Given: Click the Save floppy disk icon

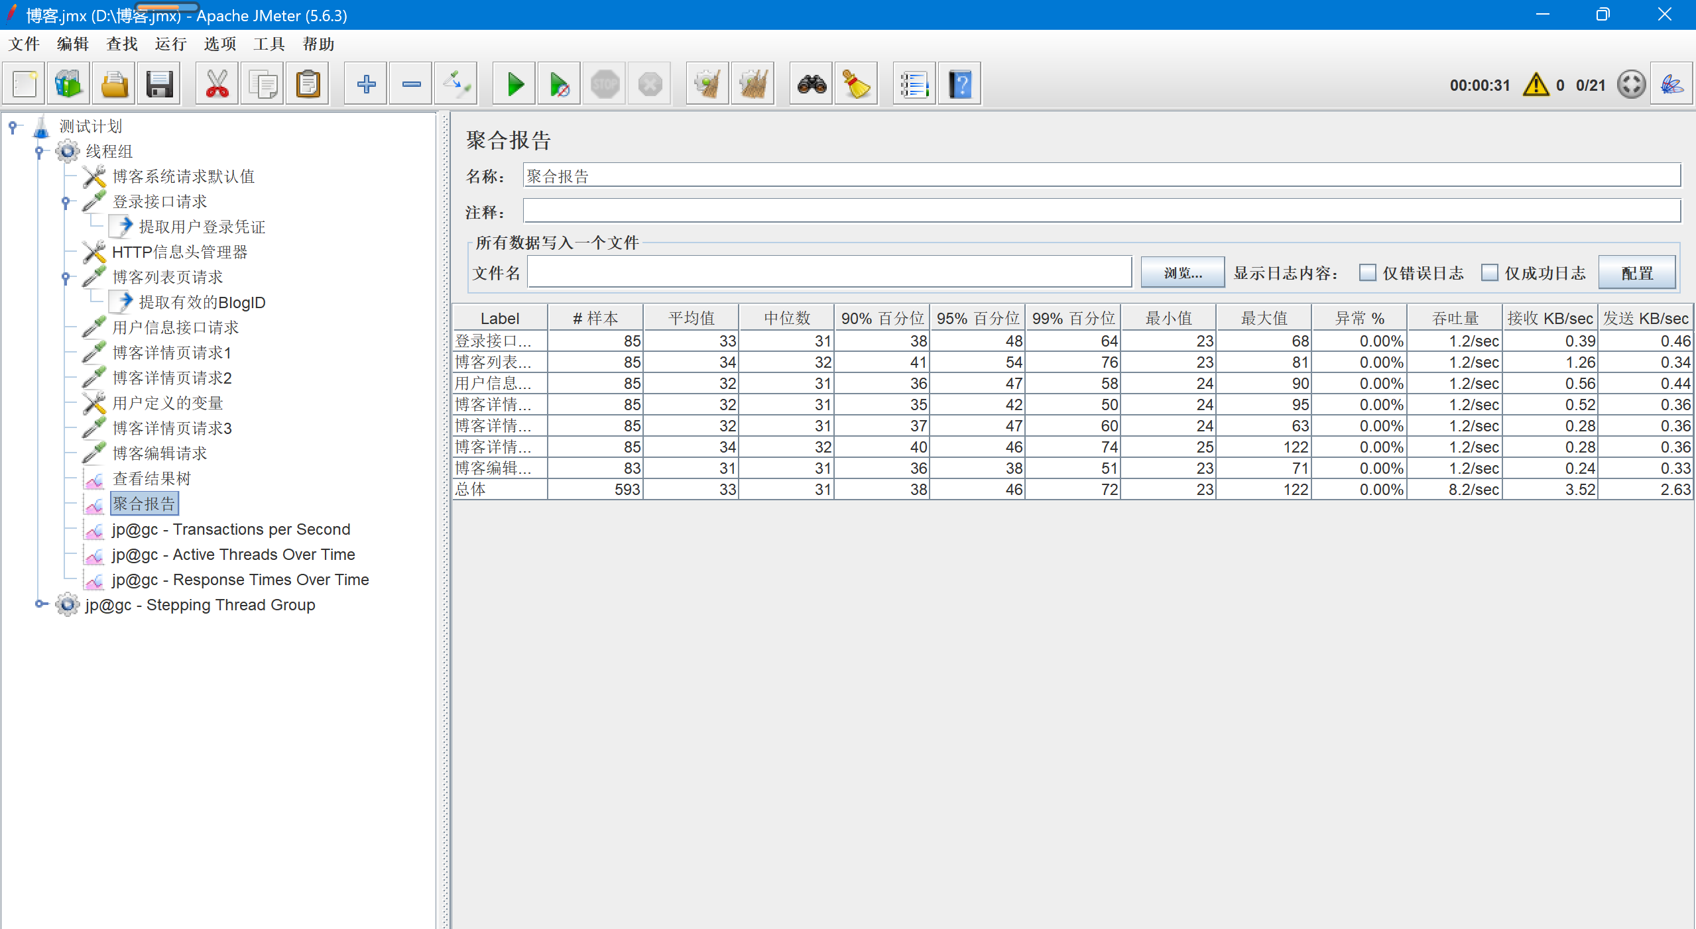Looking at the screenshot, I should 159,84.
